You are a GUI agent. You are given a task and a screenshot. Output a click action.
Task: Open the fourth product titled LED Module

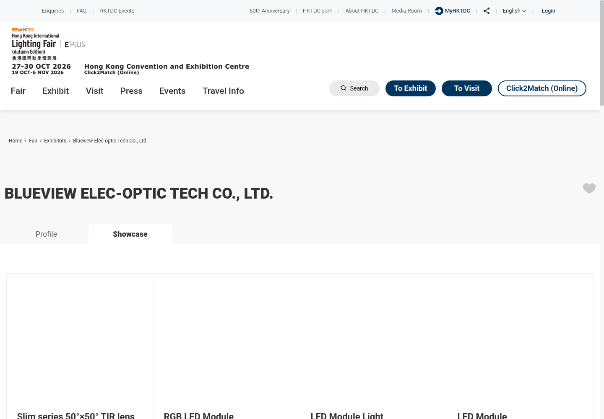tap(482, 416)
